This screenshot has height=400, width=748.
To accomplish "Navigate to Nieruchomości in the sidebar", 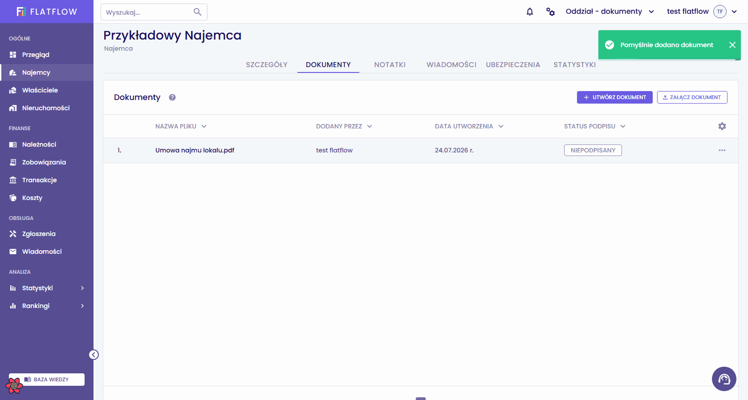I will (x=47, y=108).
